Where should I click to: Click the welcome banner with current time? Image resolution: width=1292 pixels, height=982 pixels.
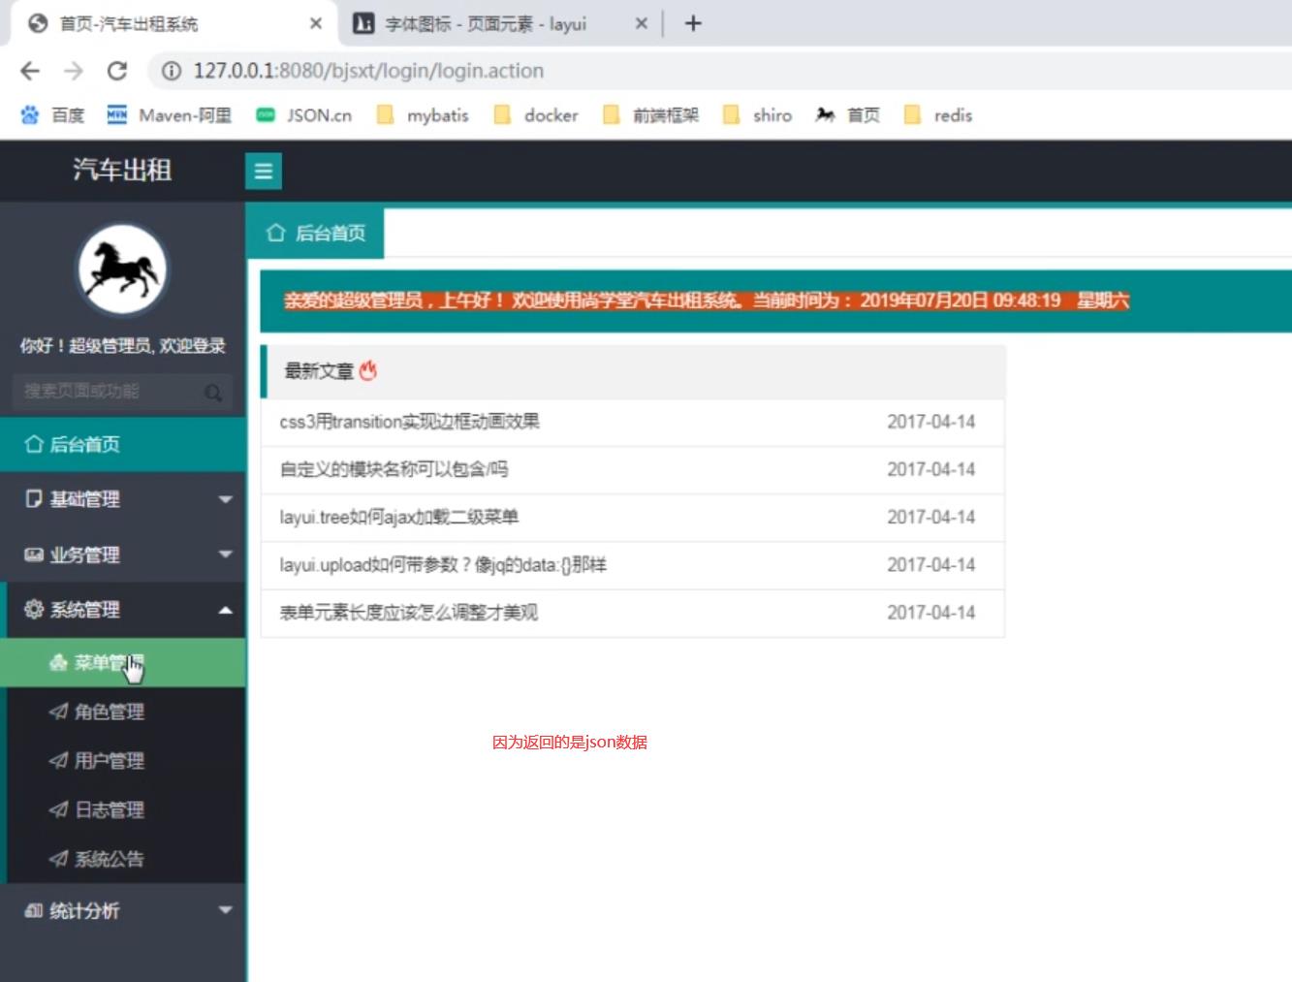click(775, 301)
